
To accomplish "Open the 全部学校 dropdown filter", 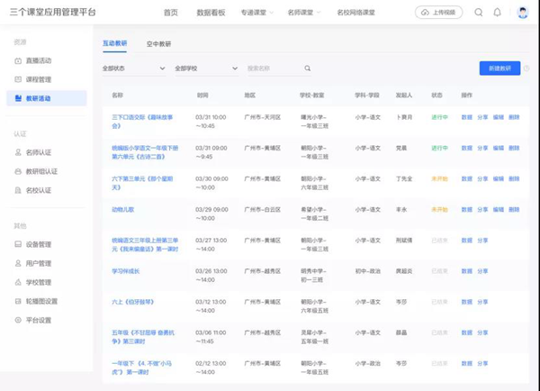I will 205,68.
